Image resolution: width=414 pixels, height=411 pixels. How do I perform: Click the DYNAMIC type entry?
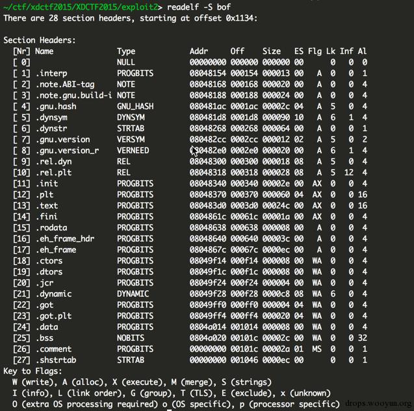point(133,294)
